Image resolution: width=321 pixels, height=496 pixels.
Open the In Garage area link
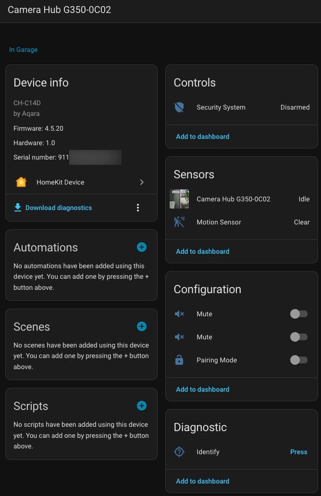pyautogui.click(x=23, y=50)
